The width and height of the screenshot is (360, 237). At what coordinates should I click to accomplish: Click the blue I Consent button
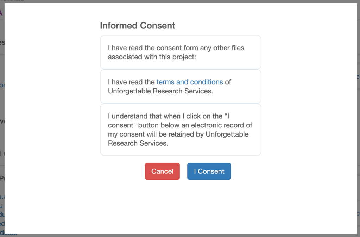tap(209, 171)
